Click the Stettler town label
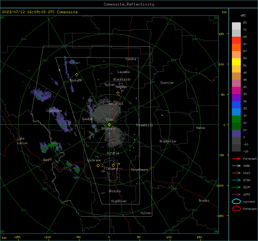This screenshot has height=241, width=258. [167, 83]
